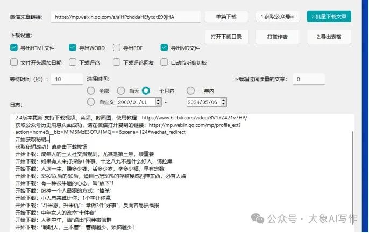Click the mp.weixin.qq.com profile_ext link text in log

195,125
